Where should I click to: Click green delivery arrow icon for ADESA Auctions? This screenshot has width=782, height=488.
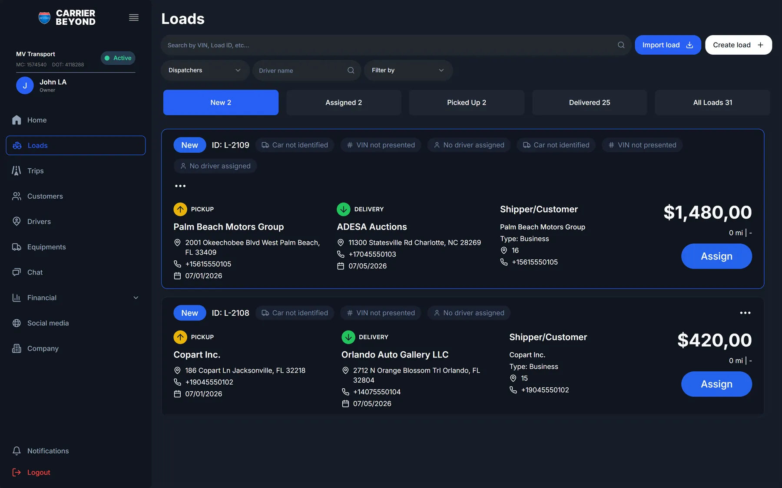pos(344,209)
